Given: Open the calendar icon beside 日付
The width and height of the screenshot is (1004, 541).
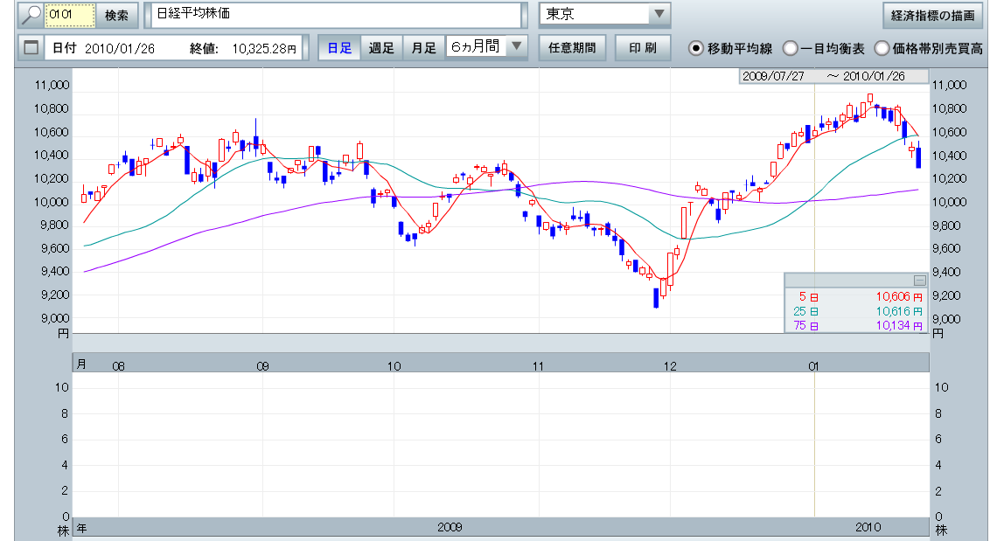Looking at the screenshot, I should tap(31, 48).
